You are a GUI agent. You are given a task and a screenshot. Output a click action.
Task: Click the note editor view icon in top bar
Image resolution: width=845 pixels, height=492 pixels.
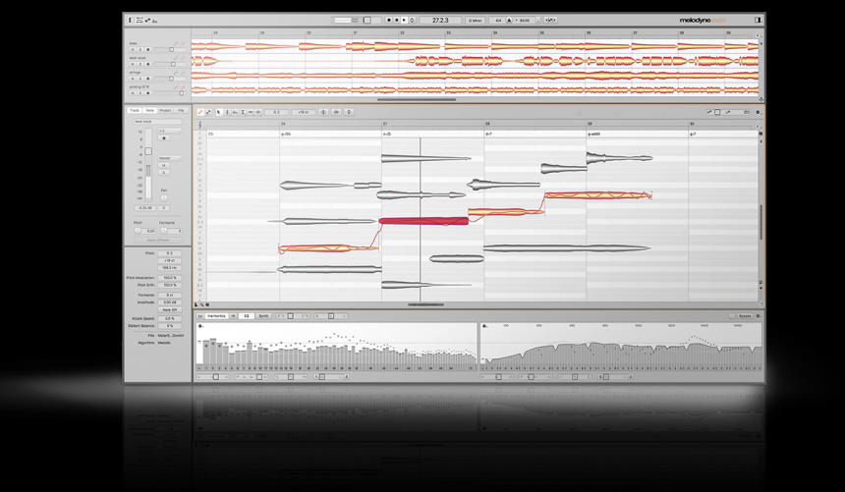pyautogui.click(x=147, y=20)
